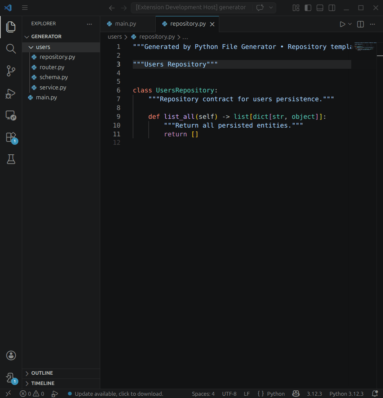Viewport: 383px width, 398px height.
Task: Expand the TIMELINE section
Action: coord(43,383)
